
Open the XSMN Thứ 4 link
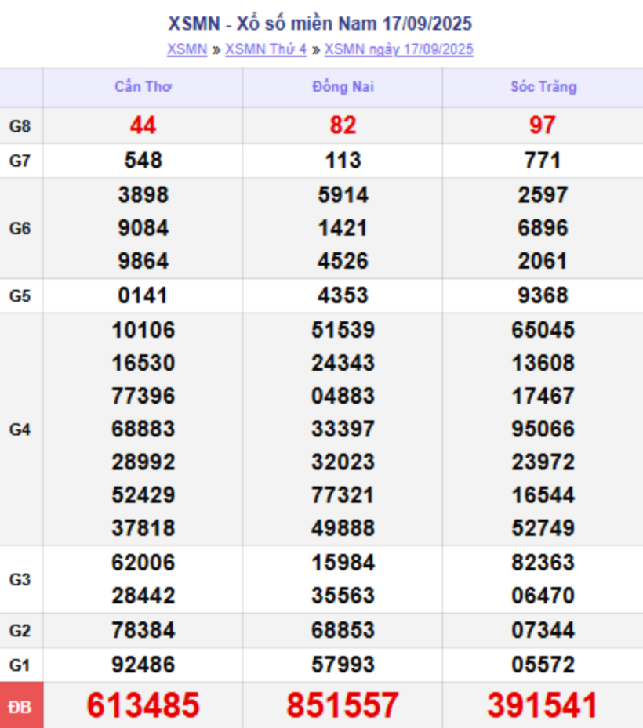coord(265,49)
